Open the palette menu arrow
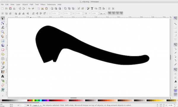This screenshot has width=178, height=107. [177, 100]
